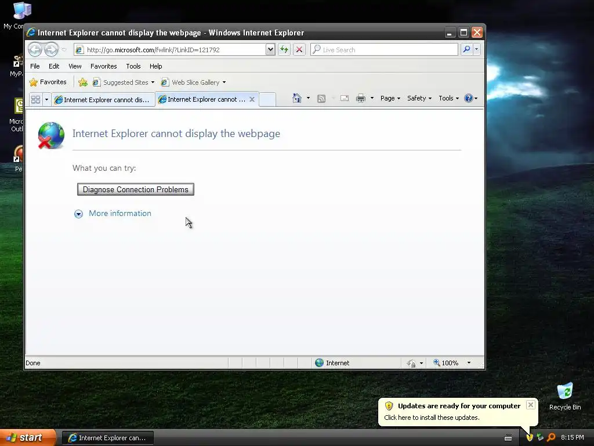Expand the address bar history dropdown

tap(270, 49)
